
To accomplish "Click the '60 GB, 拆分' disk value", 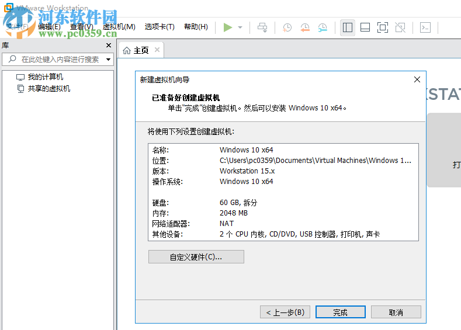I will [x=238, y=203].
